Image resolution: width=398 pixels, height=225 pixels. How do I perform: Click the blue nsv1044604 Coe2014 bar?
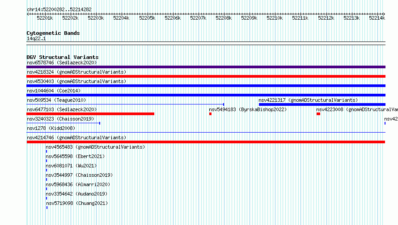pos(206,95)
